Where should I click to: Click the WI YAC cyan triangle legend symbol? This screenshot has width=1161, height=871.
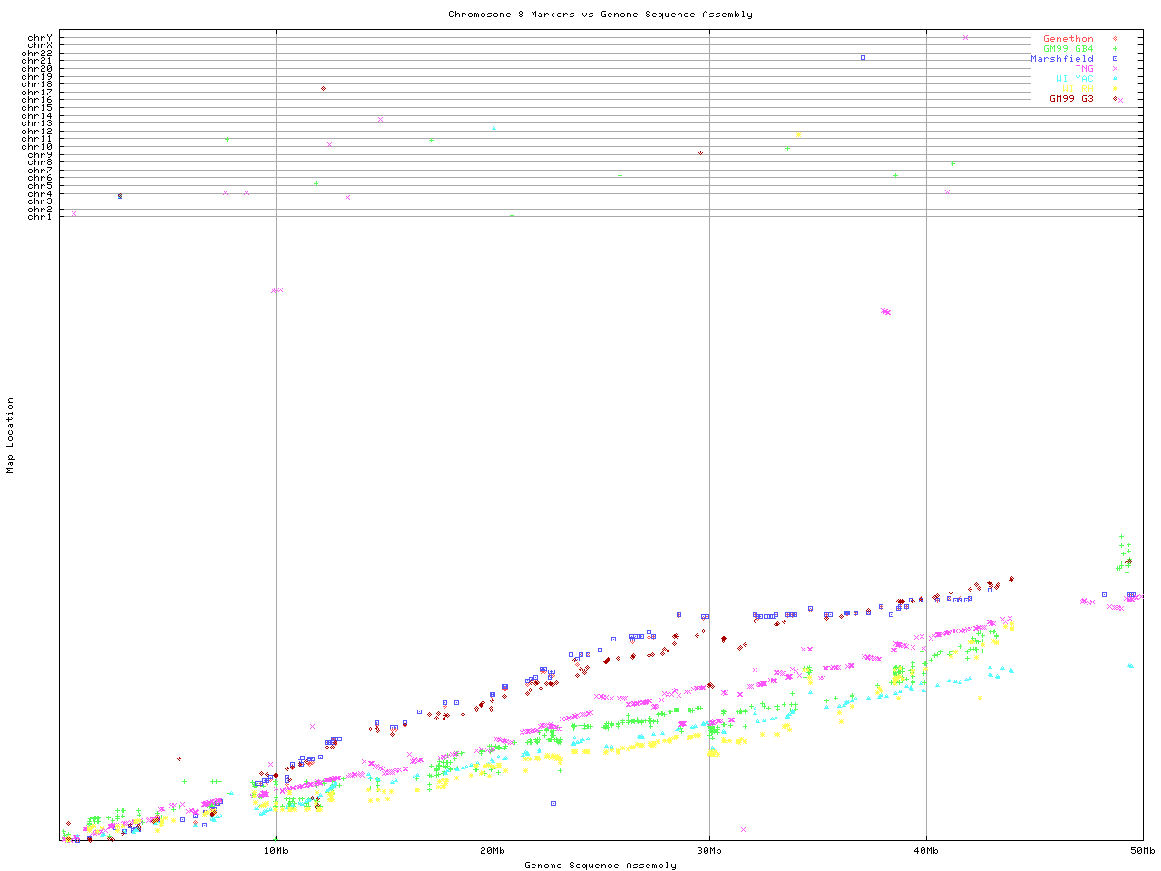1115,79
